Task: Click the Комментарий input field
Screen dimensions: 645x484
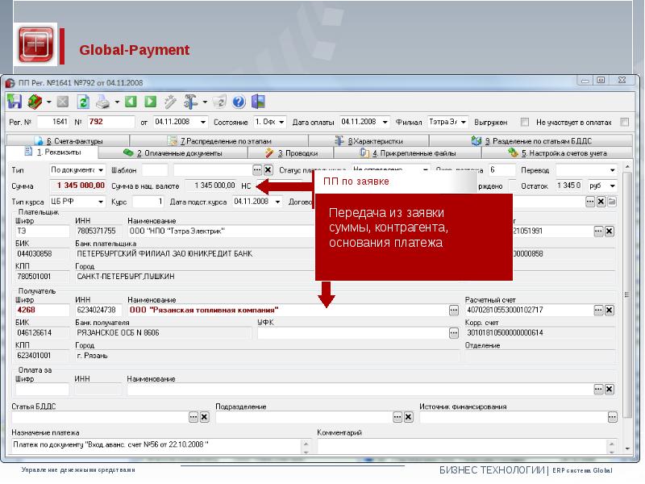Action: click(468, 444)
